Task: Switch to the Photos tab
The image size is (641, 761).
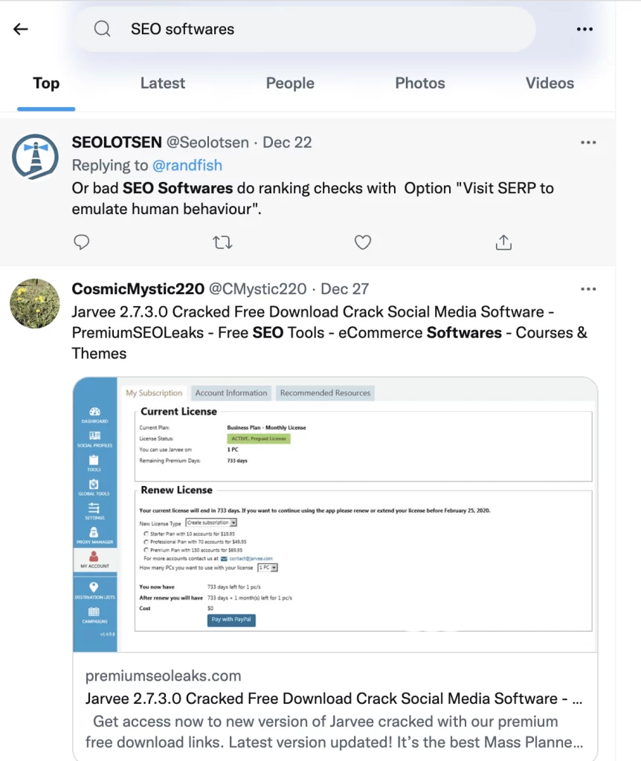Action: (420, 83)
